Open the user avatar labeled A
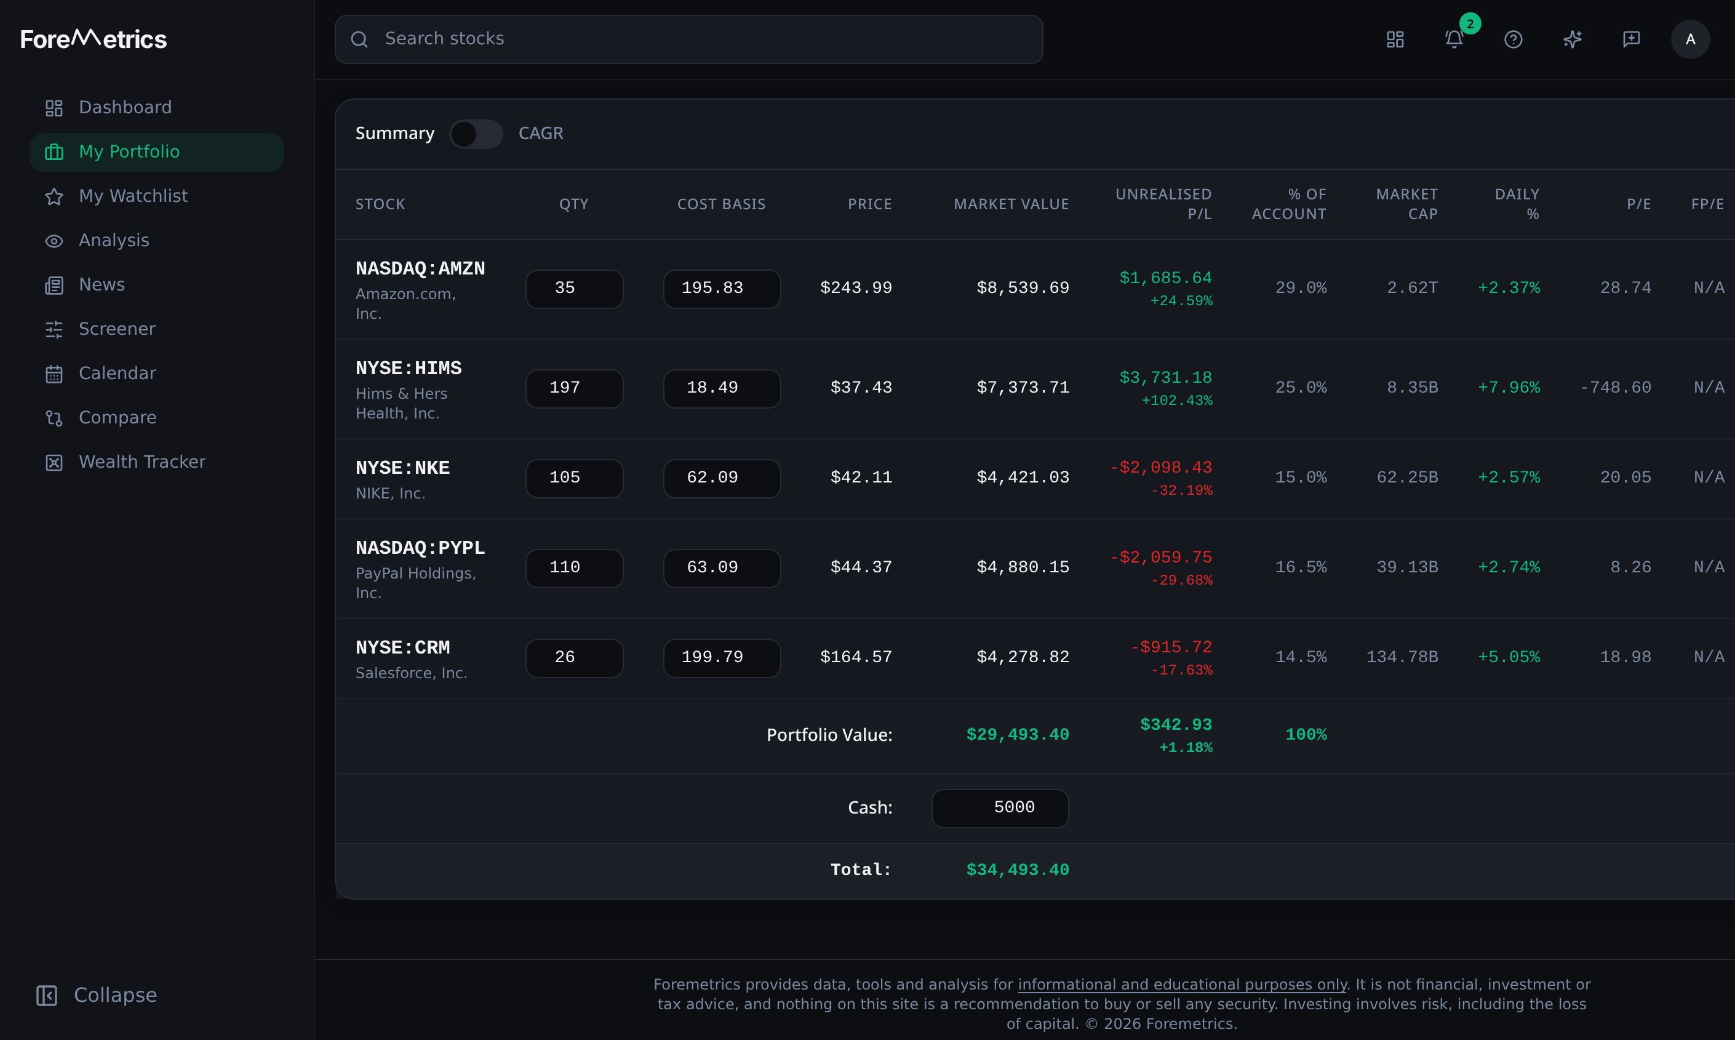Screen dimensions: 1735x1040 (x=1690, y=39)
